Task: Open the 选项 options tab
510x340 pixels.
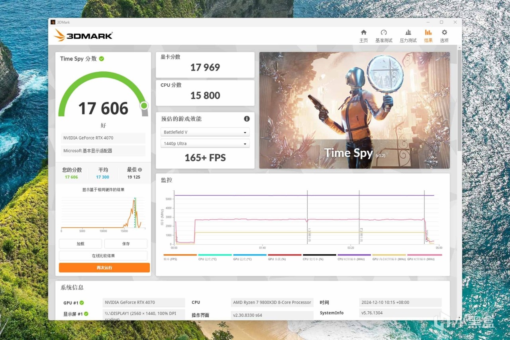Action: coord(444,36)
